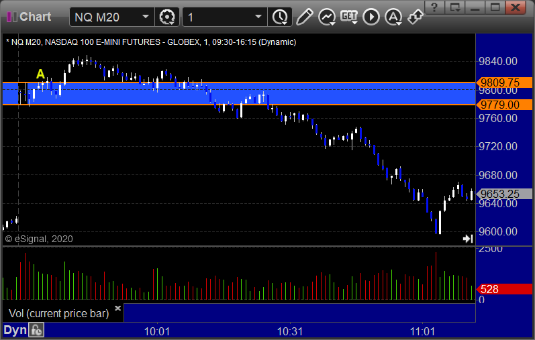Screen dimensions: 535x340
Task: Click the 9680.00 price axis label
Action: [x=498, y=175]
